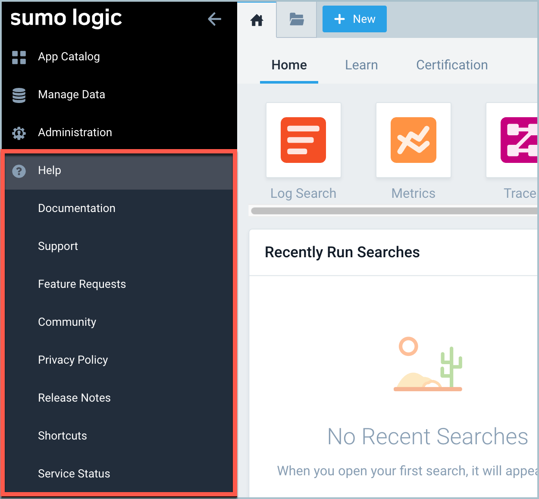Open the App Catalog grid icon

click(19, 57)
